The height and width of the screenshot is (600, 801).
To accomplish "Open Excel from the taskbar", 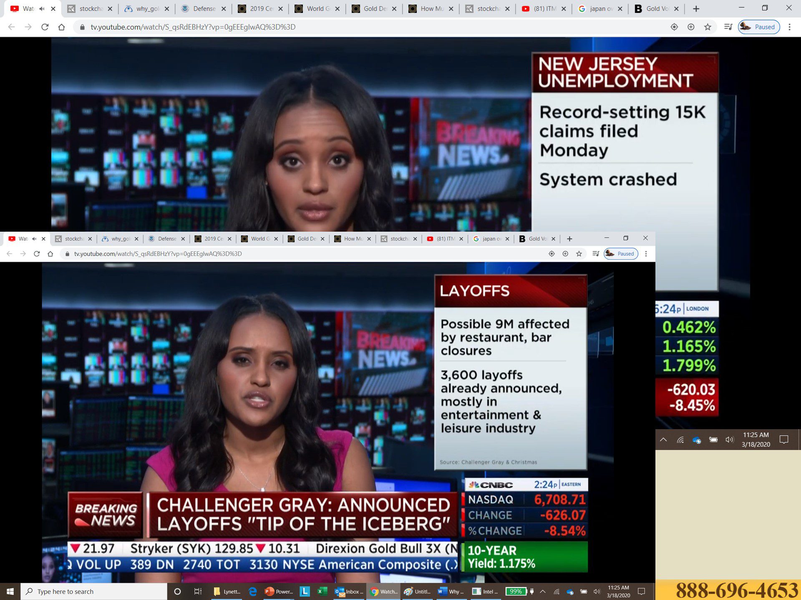I will click(x=322, y=592).
